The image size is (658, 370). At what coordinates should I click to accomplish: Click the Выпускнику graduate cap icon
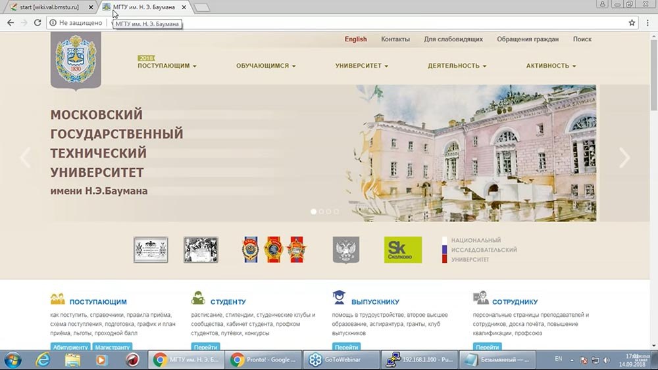(x=339, y=298)
